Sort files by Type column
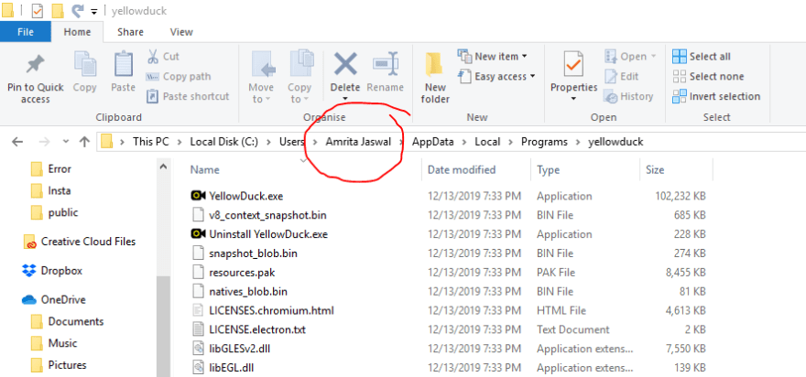Viewport: 806px width, 377px height. click(x=548, y=169)
